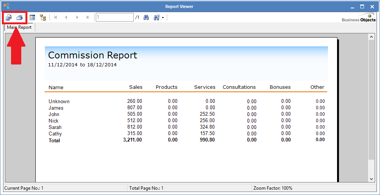Click the binoculars Find Text icon

(146, 17)
